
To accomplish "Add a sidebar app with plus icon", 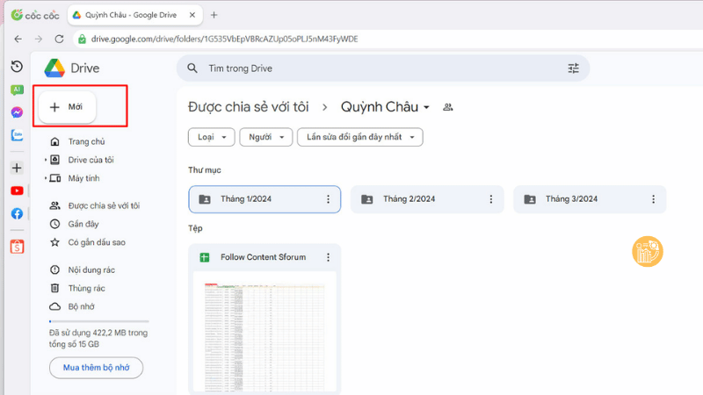I will coord(17,168).
